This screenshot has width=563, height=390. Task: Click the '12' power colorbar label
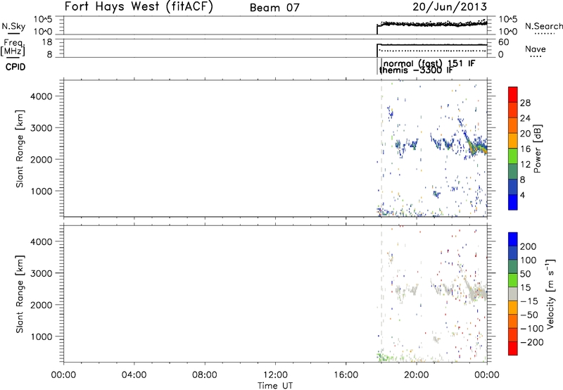(525, 165)
